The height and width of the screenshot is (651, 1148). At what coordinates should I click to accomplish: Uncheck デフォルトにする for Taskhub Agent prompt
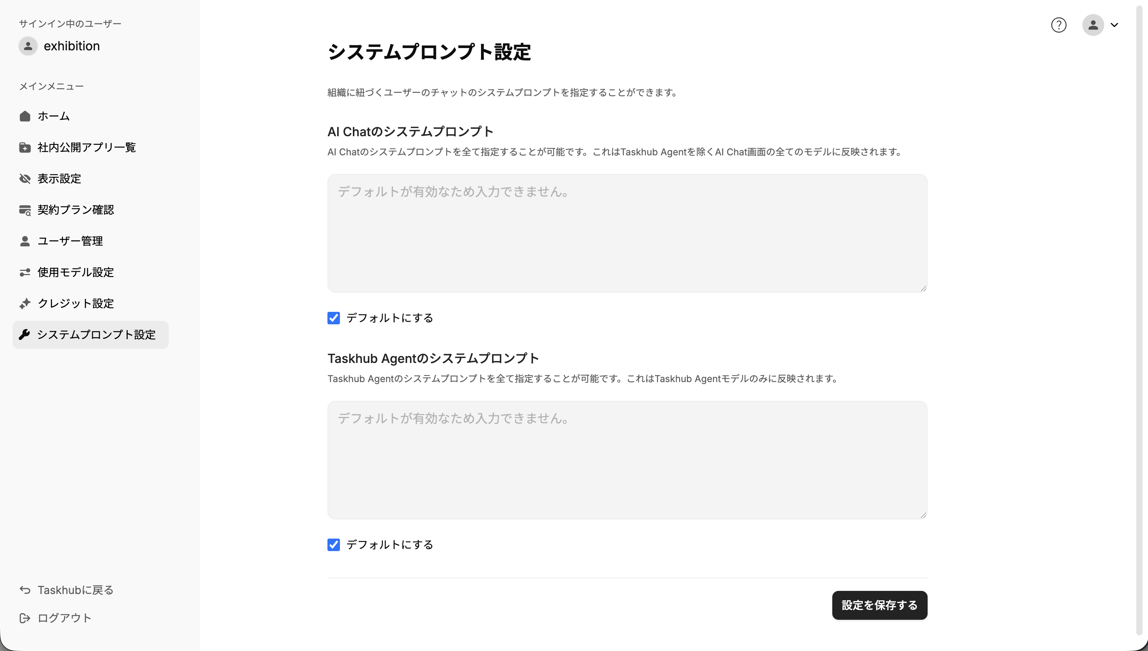coord(333,544)
